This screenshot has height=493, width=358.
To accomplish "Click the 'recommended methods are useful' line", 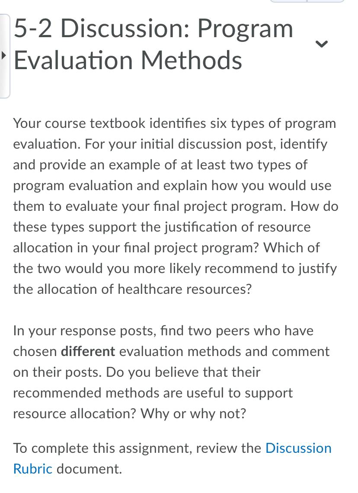I will point(153,393).
